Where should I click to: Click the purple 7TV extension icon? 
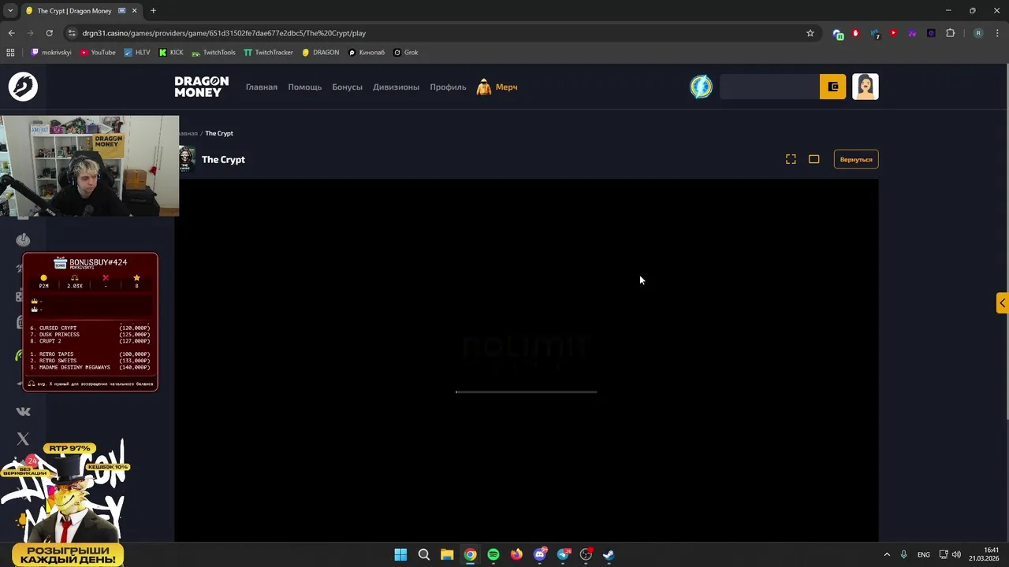click(x=912, y=33)
